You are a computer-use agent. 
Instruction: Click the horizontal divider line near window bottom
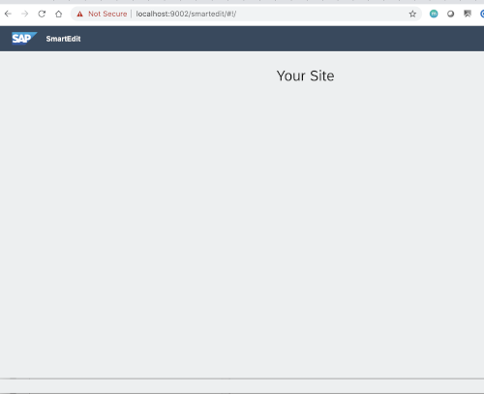tap(242, 379)
